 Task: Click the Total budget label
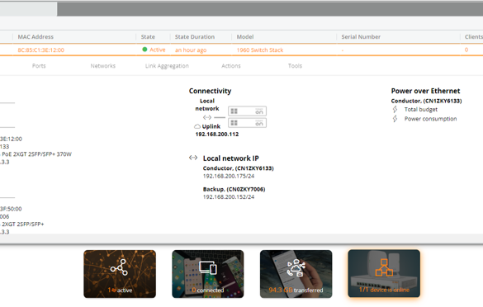pos(421,109)
